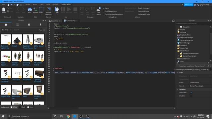The width and height of the screenshot is (212, 119).
Task: Click the What's New button
Action: coord(188,5)
